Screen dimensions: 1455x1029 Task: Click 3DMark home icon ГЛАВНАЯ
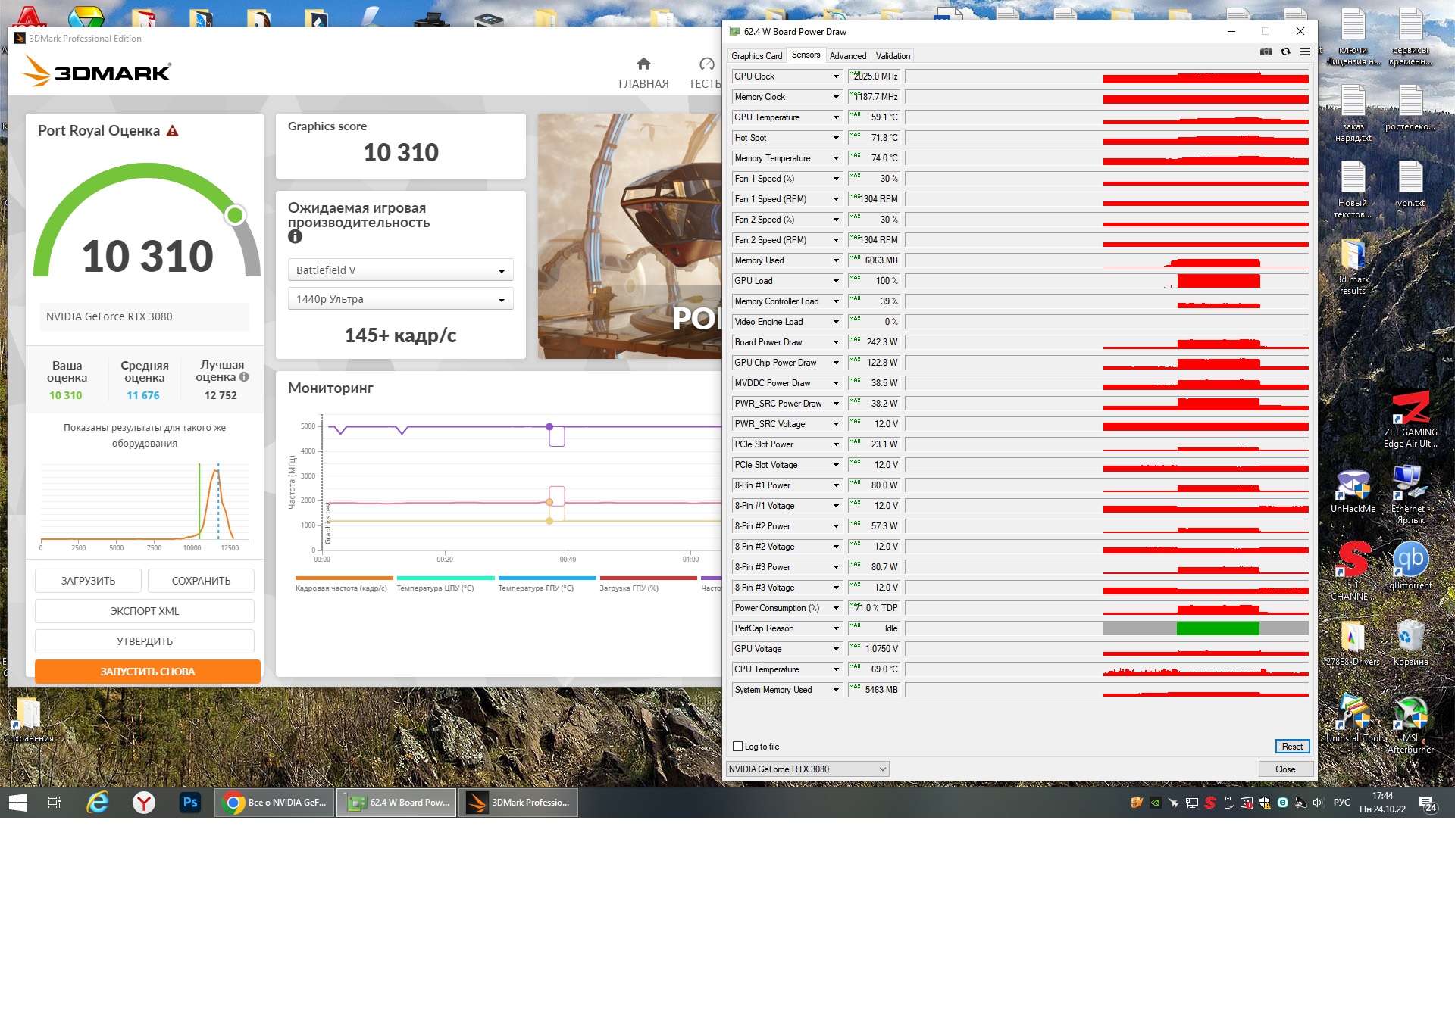643,64
